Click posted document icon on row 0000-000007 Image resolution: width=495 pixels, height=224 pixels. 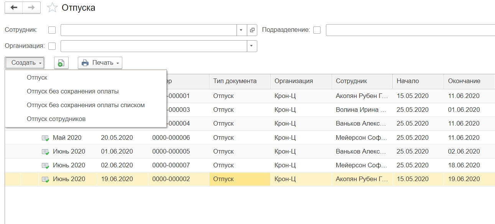tap(45, 165)
